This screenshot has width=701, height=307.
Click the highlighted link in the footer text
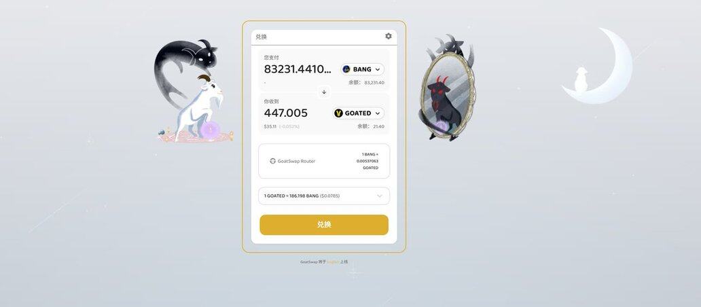click(333, 262)
